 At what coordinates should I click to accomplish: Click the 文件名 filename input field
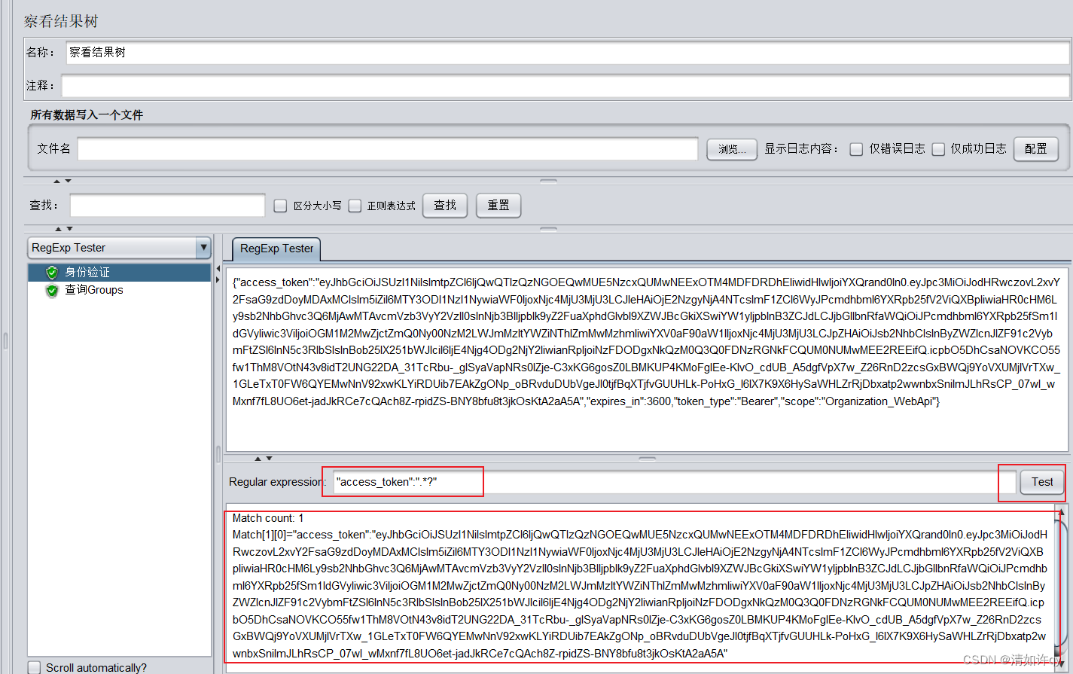click(388, 149)
